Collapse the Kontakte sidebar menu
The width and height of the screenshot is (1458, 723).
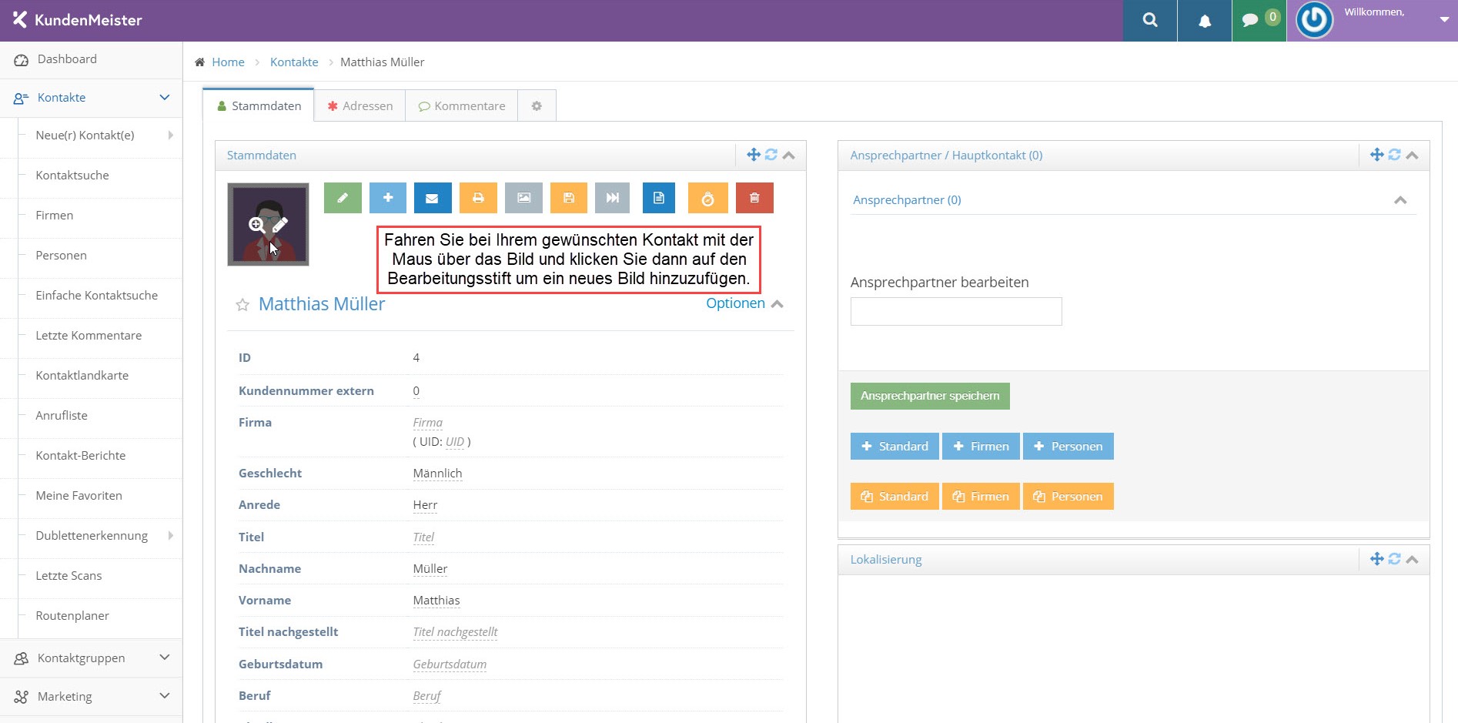point(164,97)
